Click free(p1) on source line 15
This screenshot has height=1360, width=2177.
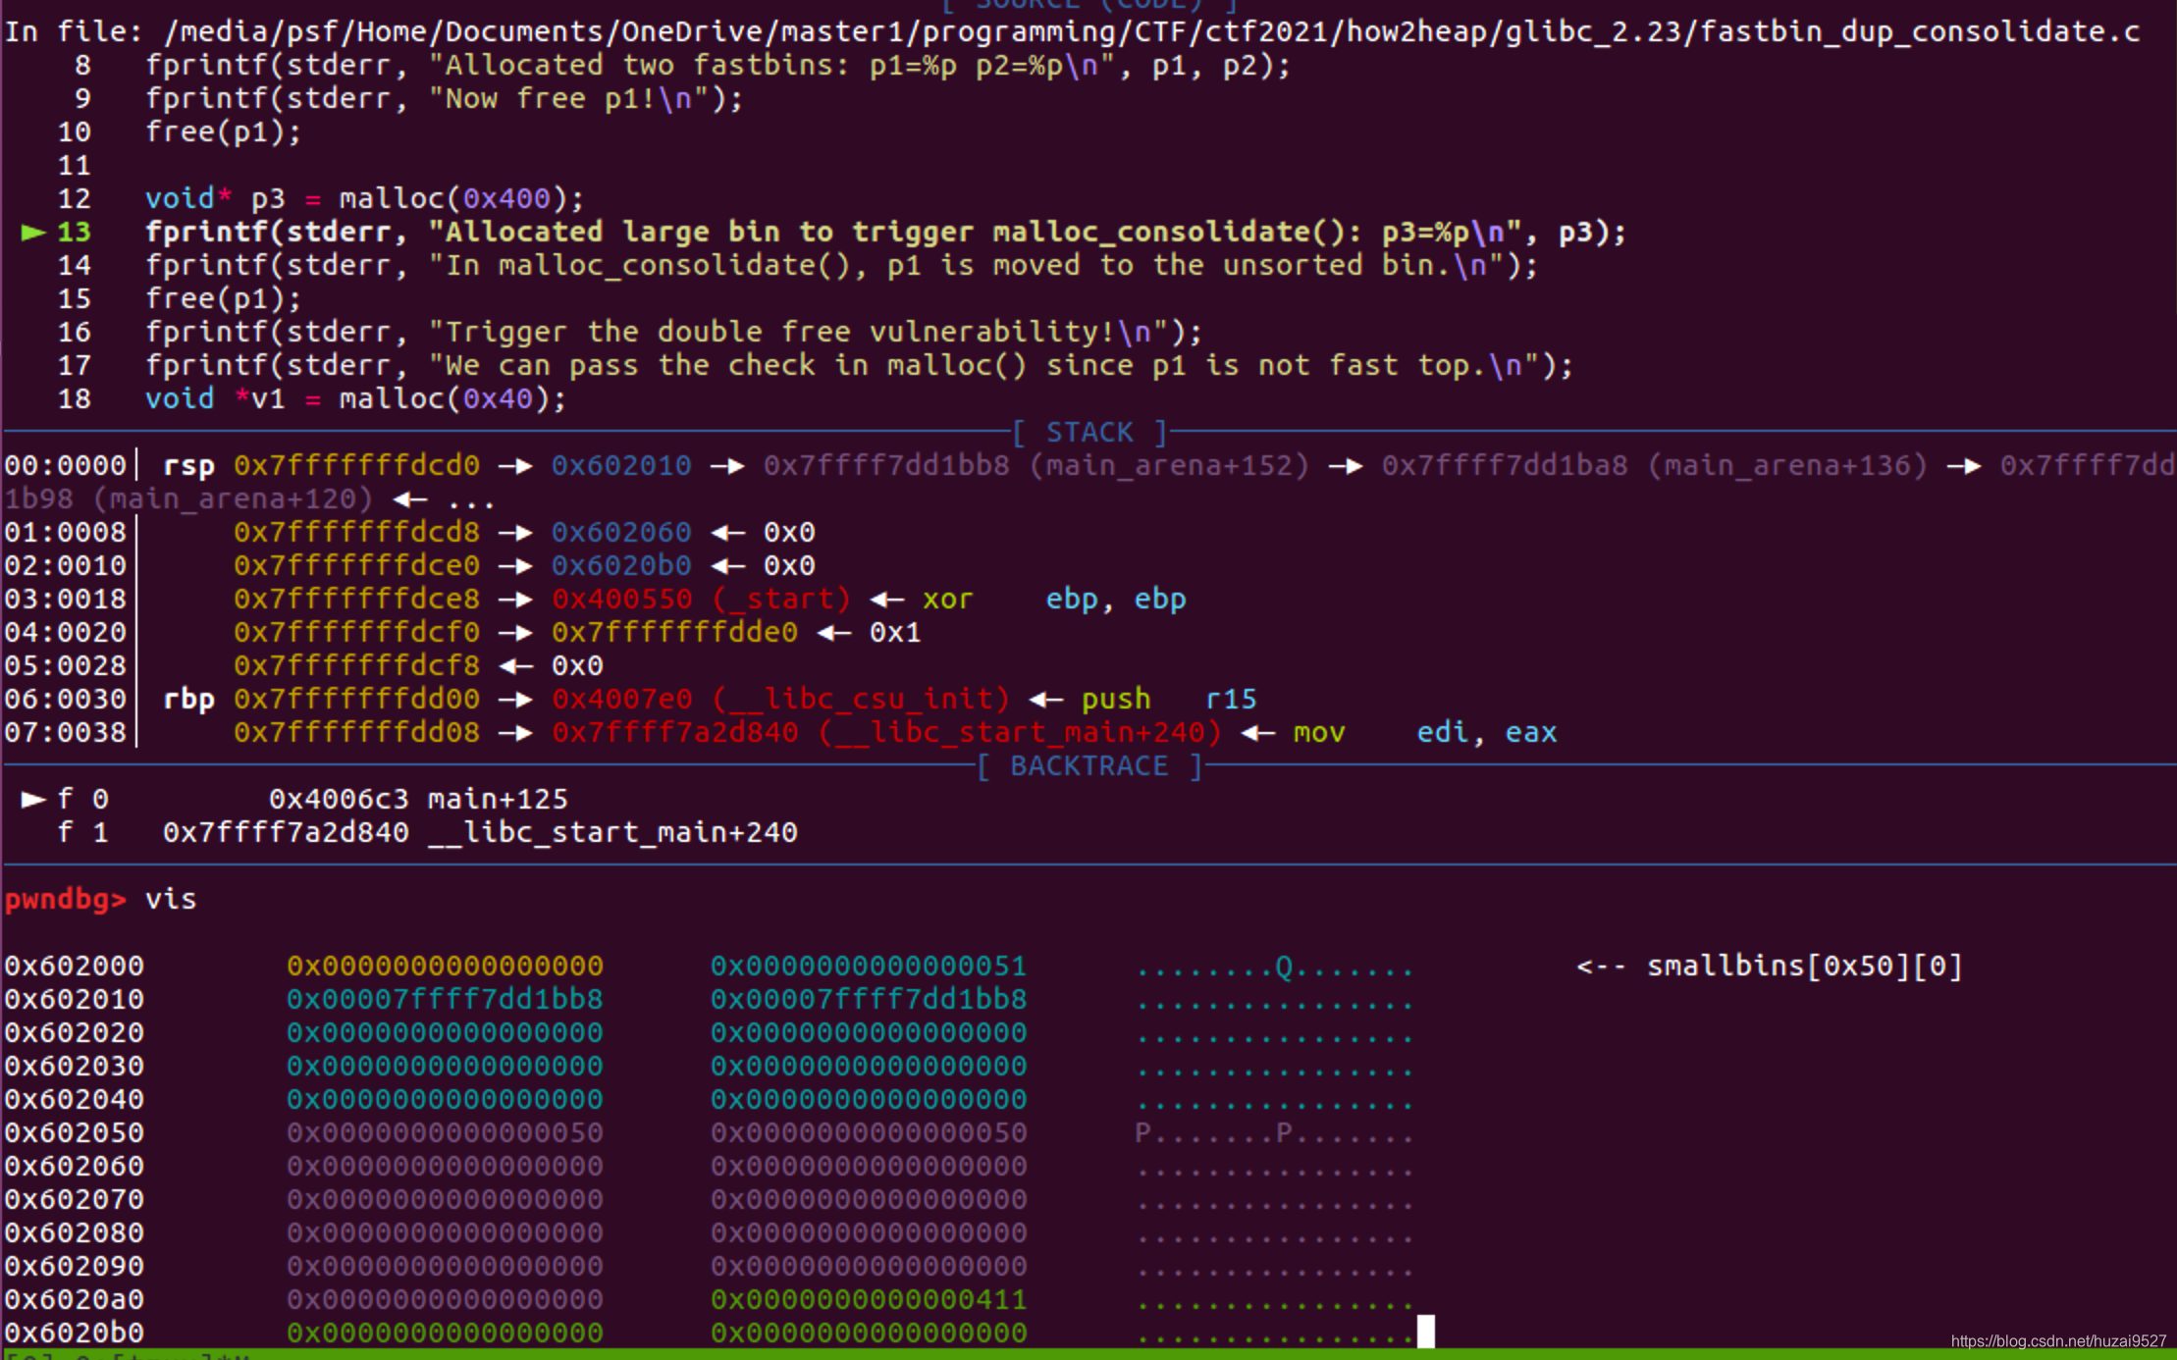tap(224, 299)
